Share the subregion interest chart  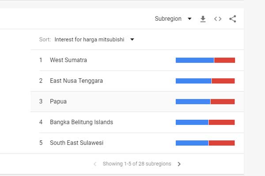(x=233, y=19)
